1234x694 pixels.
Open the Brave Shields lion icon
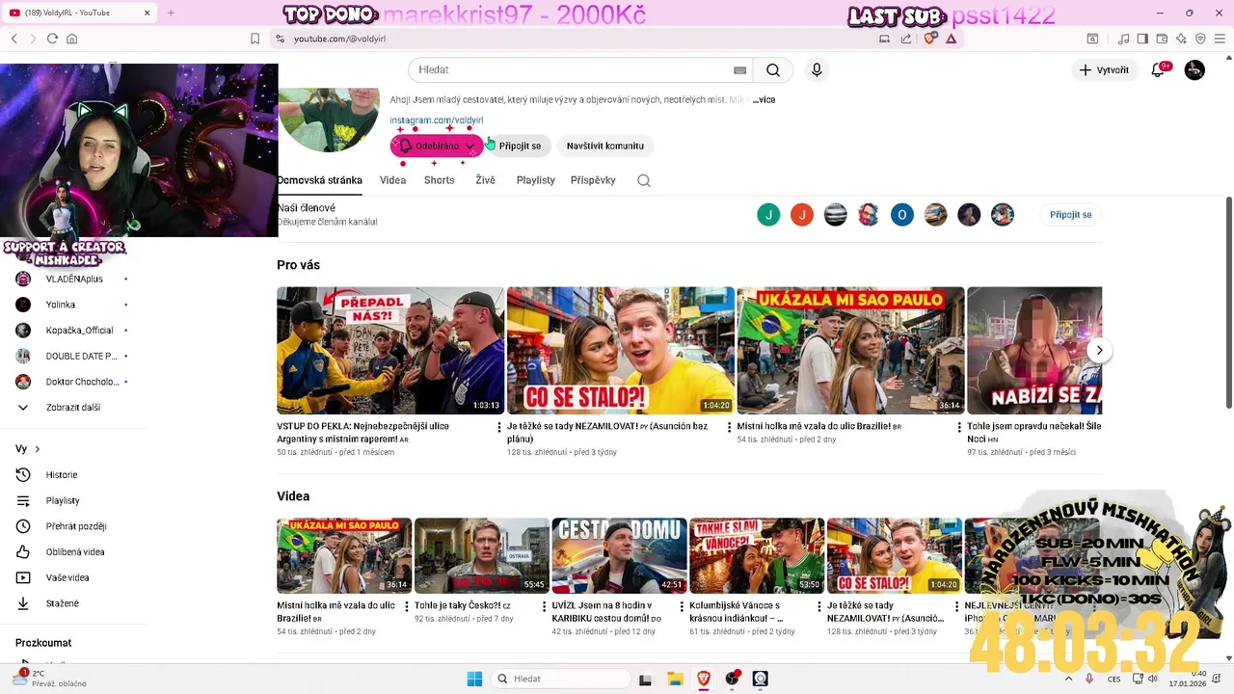pos(930,39)
